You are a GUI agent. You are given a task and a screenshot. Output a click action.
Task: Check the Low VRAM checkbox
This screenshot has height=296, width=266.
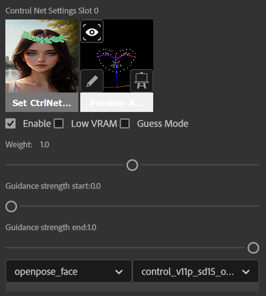(x=59, y=124)
